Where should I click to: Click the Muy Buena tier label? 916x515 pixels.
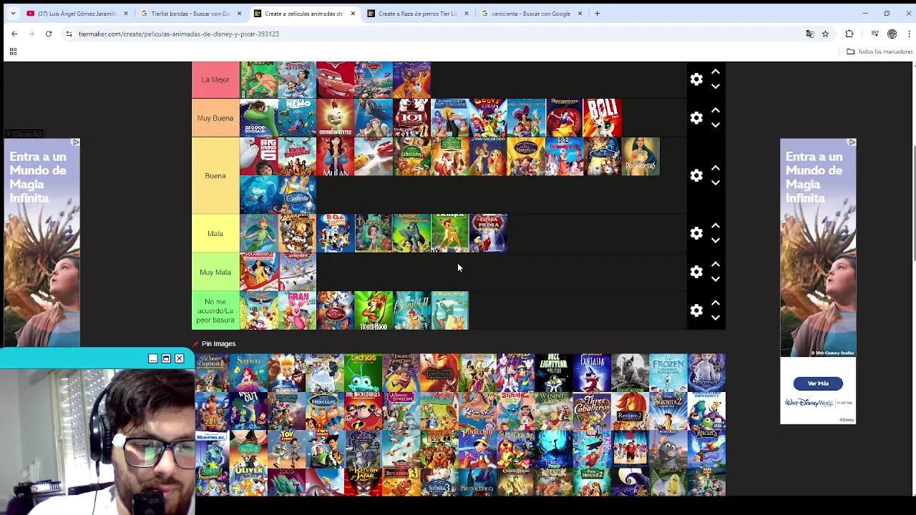click(215, 118)
